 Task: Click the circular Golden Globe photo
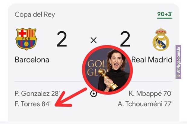(x=107, y=70)
